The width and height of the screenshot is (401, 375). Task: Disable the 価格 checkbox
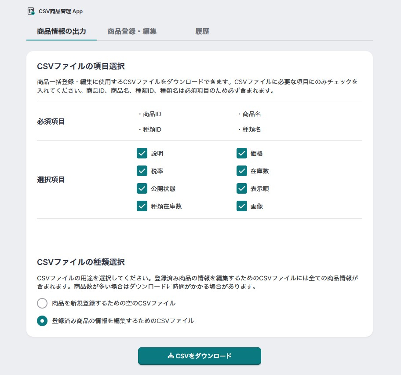[242, 153]
